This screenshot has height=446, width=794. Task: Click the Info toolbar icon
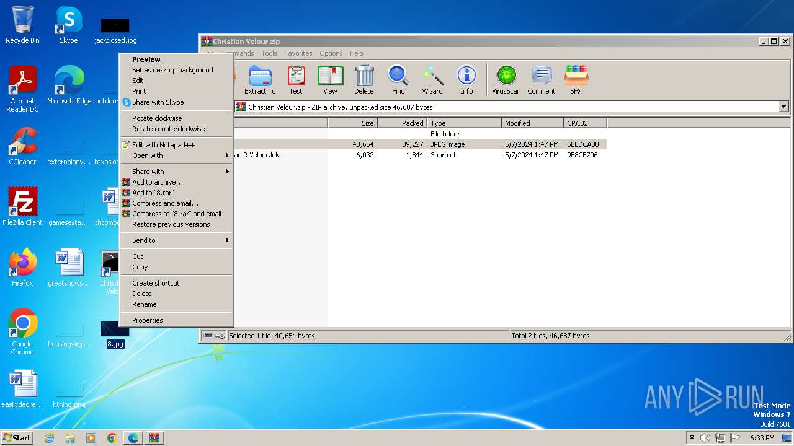click(x=466, y=80)
